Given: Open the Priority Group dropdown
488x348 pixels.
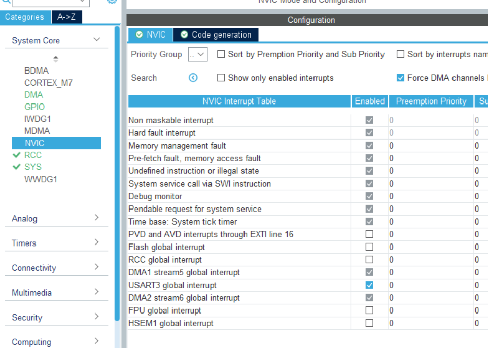Looking at the screenshot, I should (x=198, y=54).
